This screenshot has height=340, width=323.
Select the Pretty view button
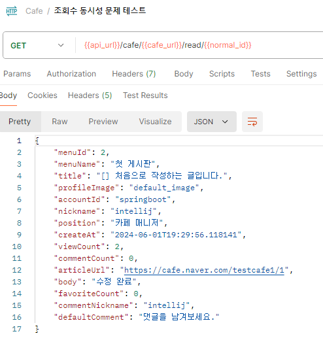click(x=20, y=122)
